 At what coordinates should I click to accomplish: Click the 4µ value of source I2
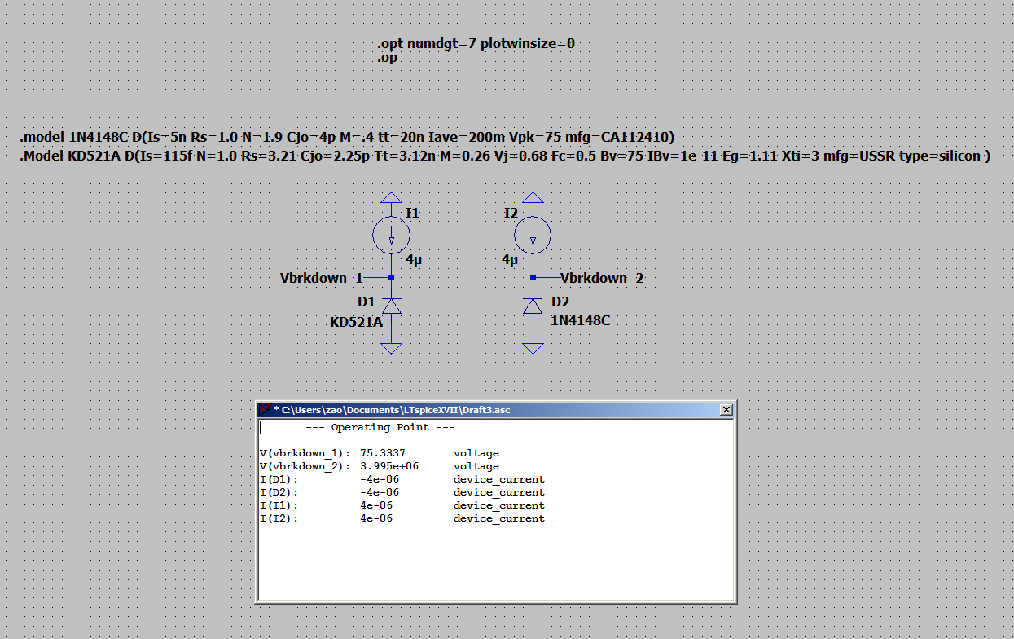[510, 260]
